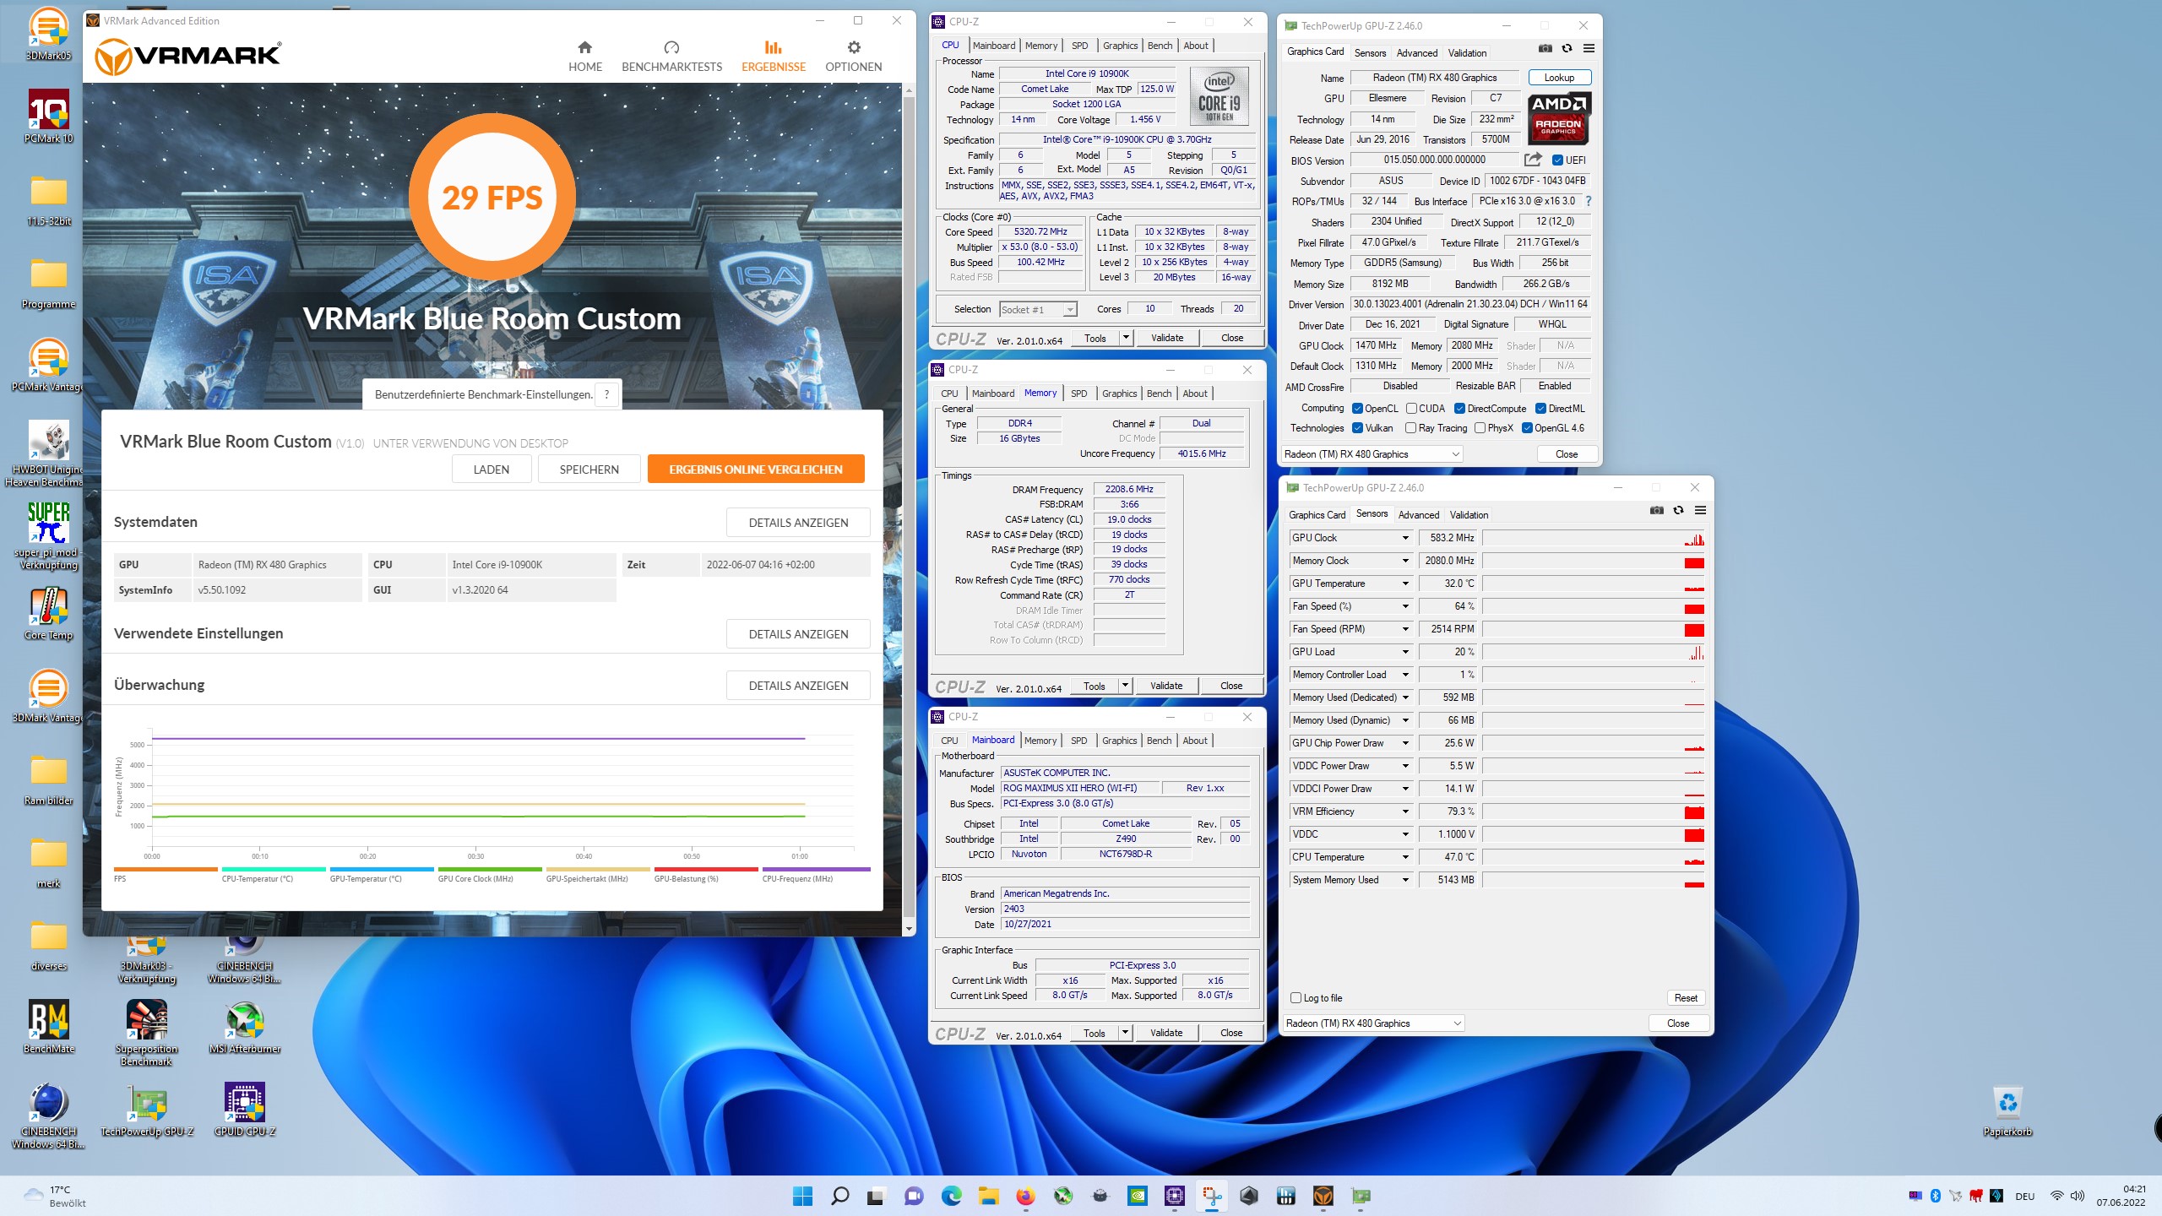Screen dimensions: 2162x1216
Task: Click the volume icon in system tray
Action: pyautogui.click(x=2078, y=1196)
